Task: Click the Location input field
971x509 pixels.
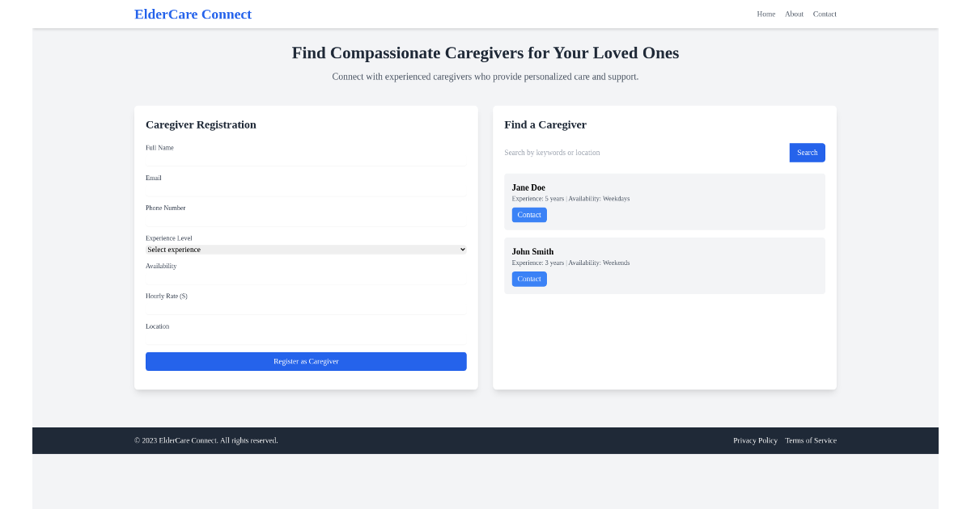Action: [306, 337]
